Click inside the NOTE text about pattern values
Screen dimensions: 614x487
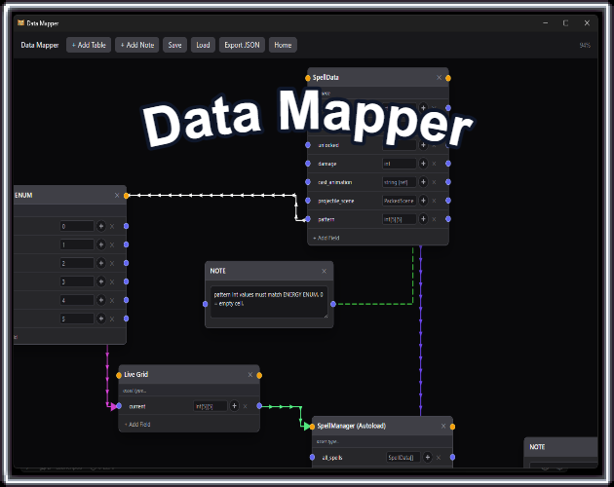point(269,302)
